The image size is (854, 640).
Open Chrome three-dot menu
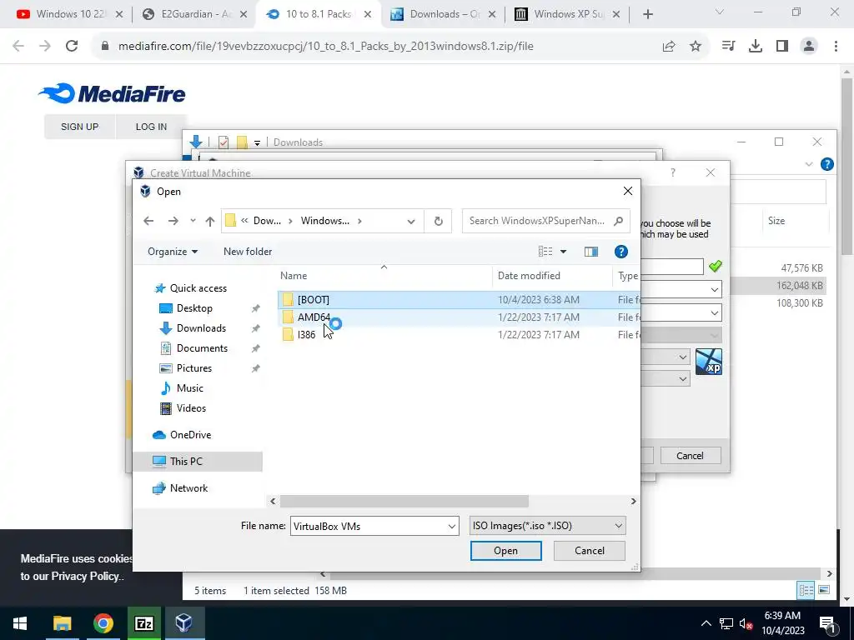click(836, 47)
